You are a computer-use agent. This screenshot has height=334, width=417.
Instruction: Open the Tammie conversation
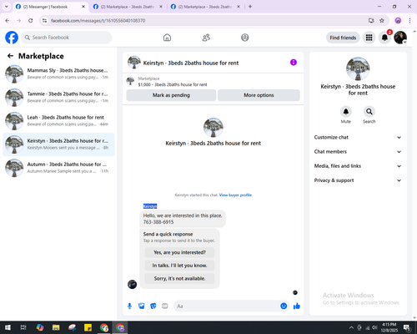tap(58, 97)
